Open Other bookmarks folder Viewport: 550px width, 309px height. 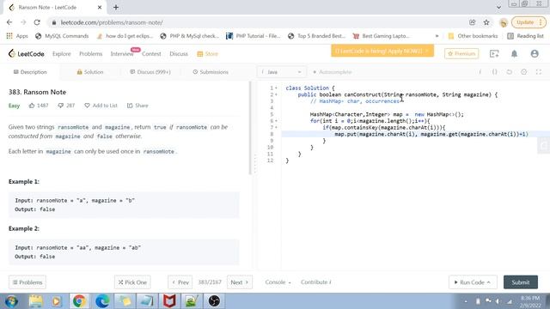click(x=474, y=36)
